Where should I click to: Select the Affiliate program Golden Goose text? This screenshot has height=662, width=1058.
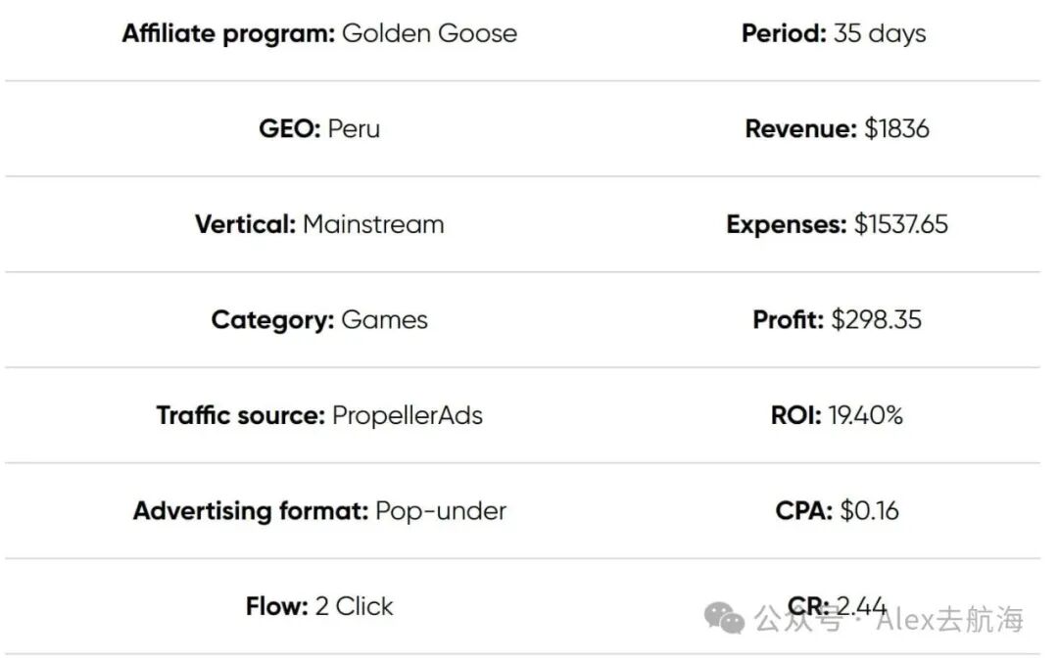click(319, 33)
